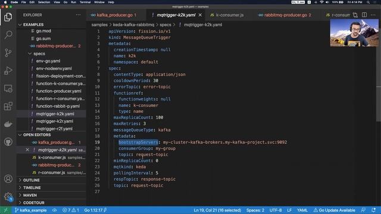Click samples breadcrumb segment
Viewport: 381px width, 214px height.
coord(99,25)
